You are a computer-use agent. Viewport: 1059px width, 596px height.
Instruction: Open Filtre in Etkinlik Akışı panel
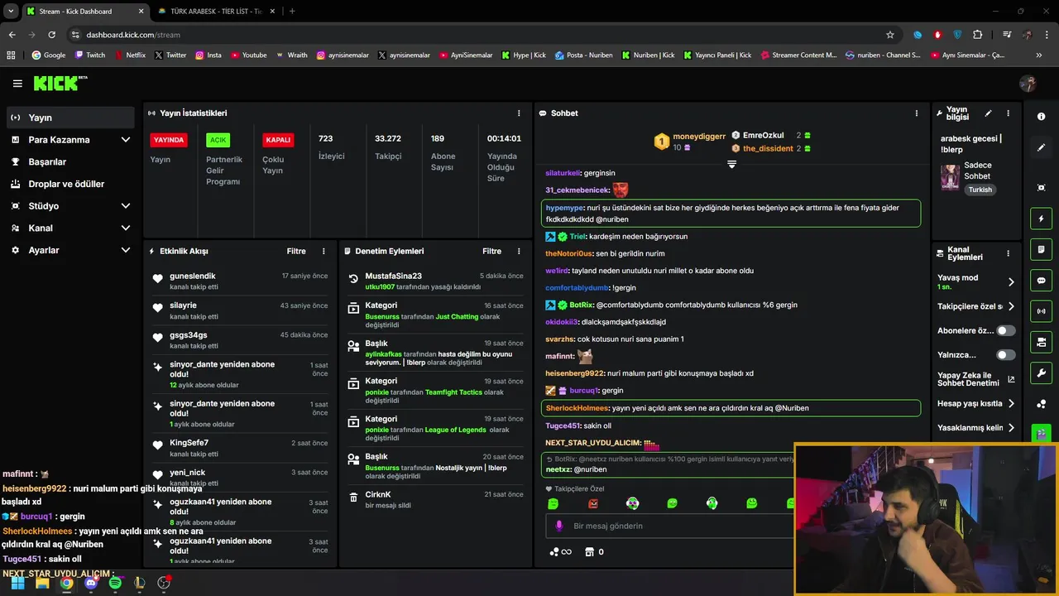[296, 251]
